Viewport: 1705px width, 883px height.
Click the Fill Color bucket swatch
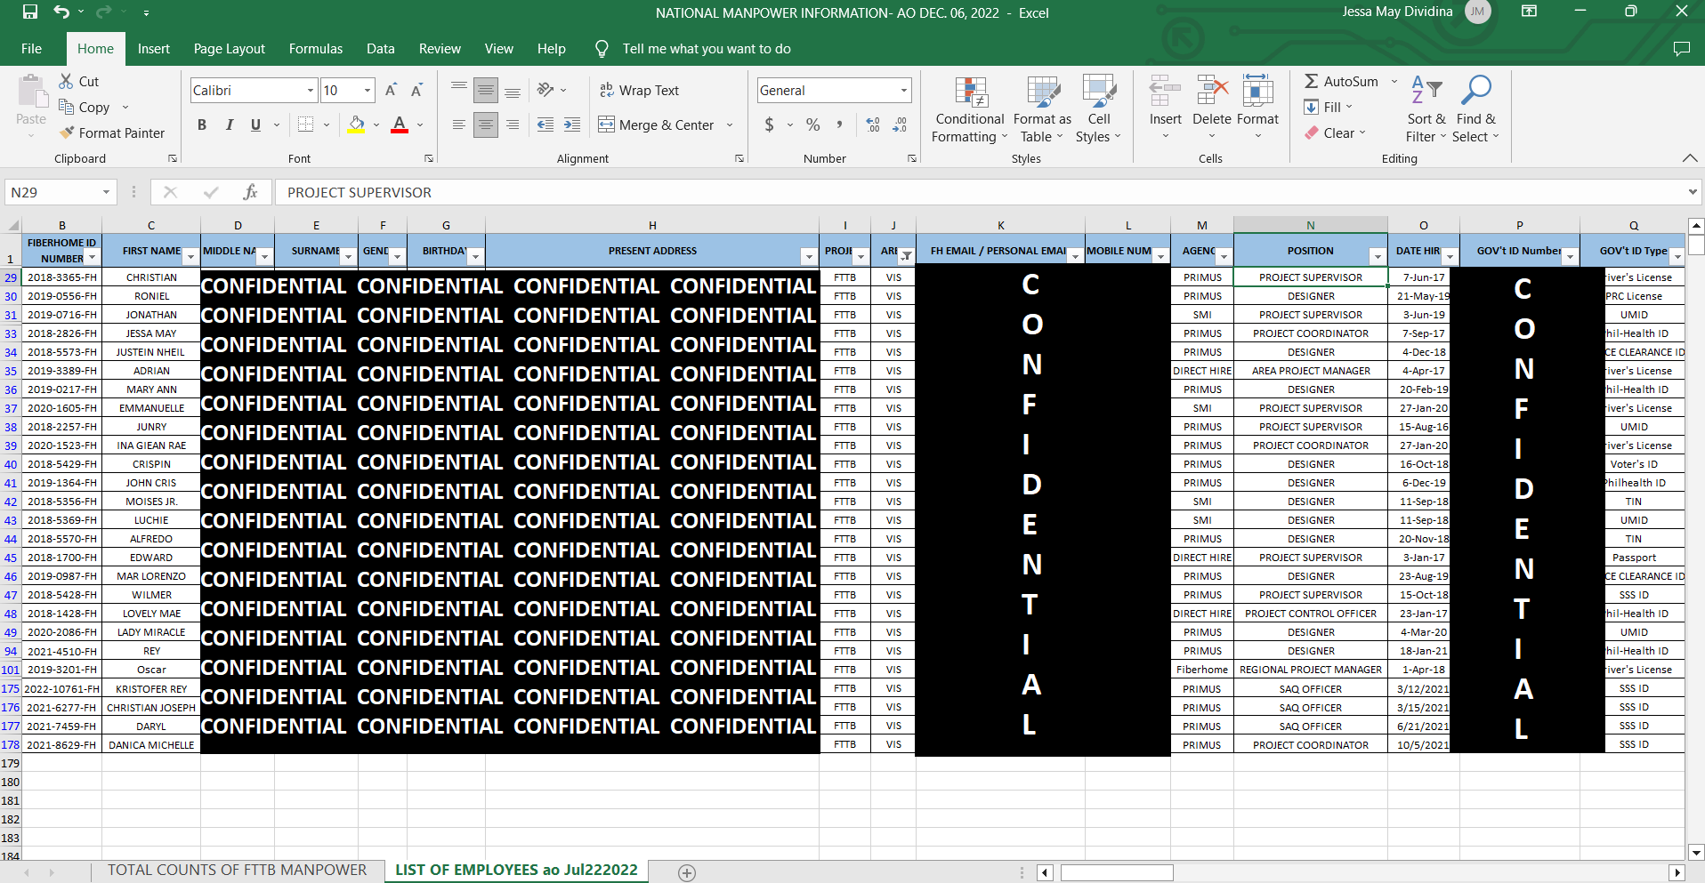(356, 124)
